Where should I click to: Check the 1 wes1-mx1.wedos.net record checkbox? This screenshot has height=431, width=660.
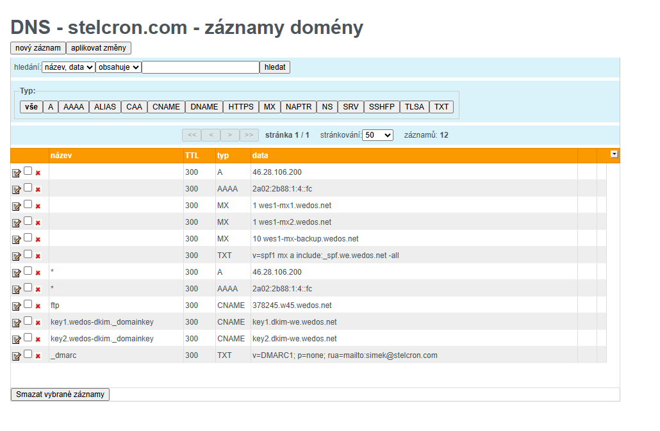[28, 204]
